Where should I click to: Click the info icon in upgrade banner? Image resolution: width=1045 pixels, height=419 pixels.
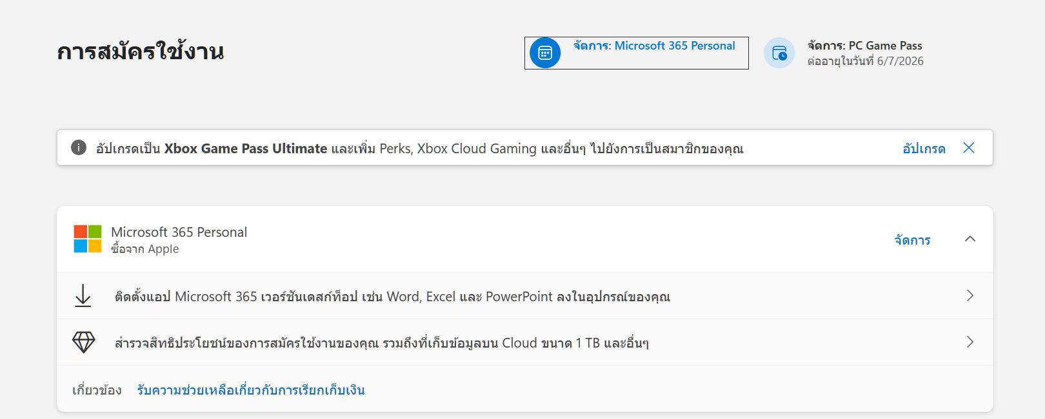(x=79, y=148)
